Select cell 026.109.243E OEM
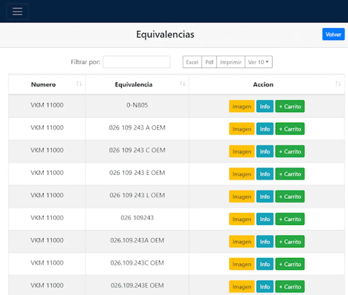Screen dimensions: 348x295 (x=137, y=285)
